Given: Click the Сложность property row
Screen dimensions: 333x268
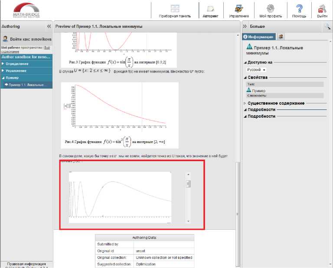Looking at the screenshot, I should pyautogui.click(x=285, y=96).
